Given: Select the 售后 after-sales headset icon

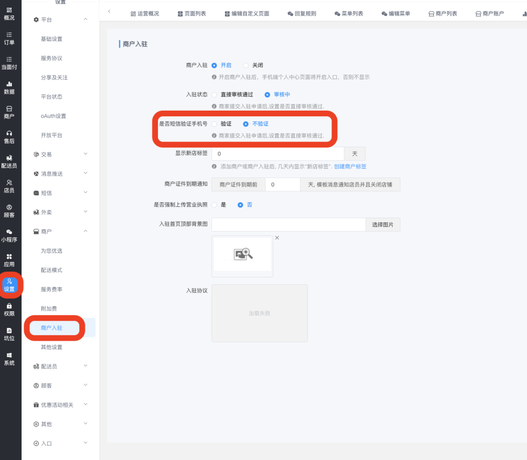Looking at the screenshot, I should point(9,133).
